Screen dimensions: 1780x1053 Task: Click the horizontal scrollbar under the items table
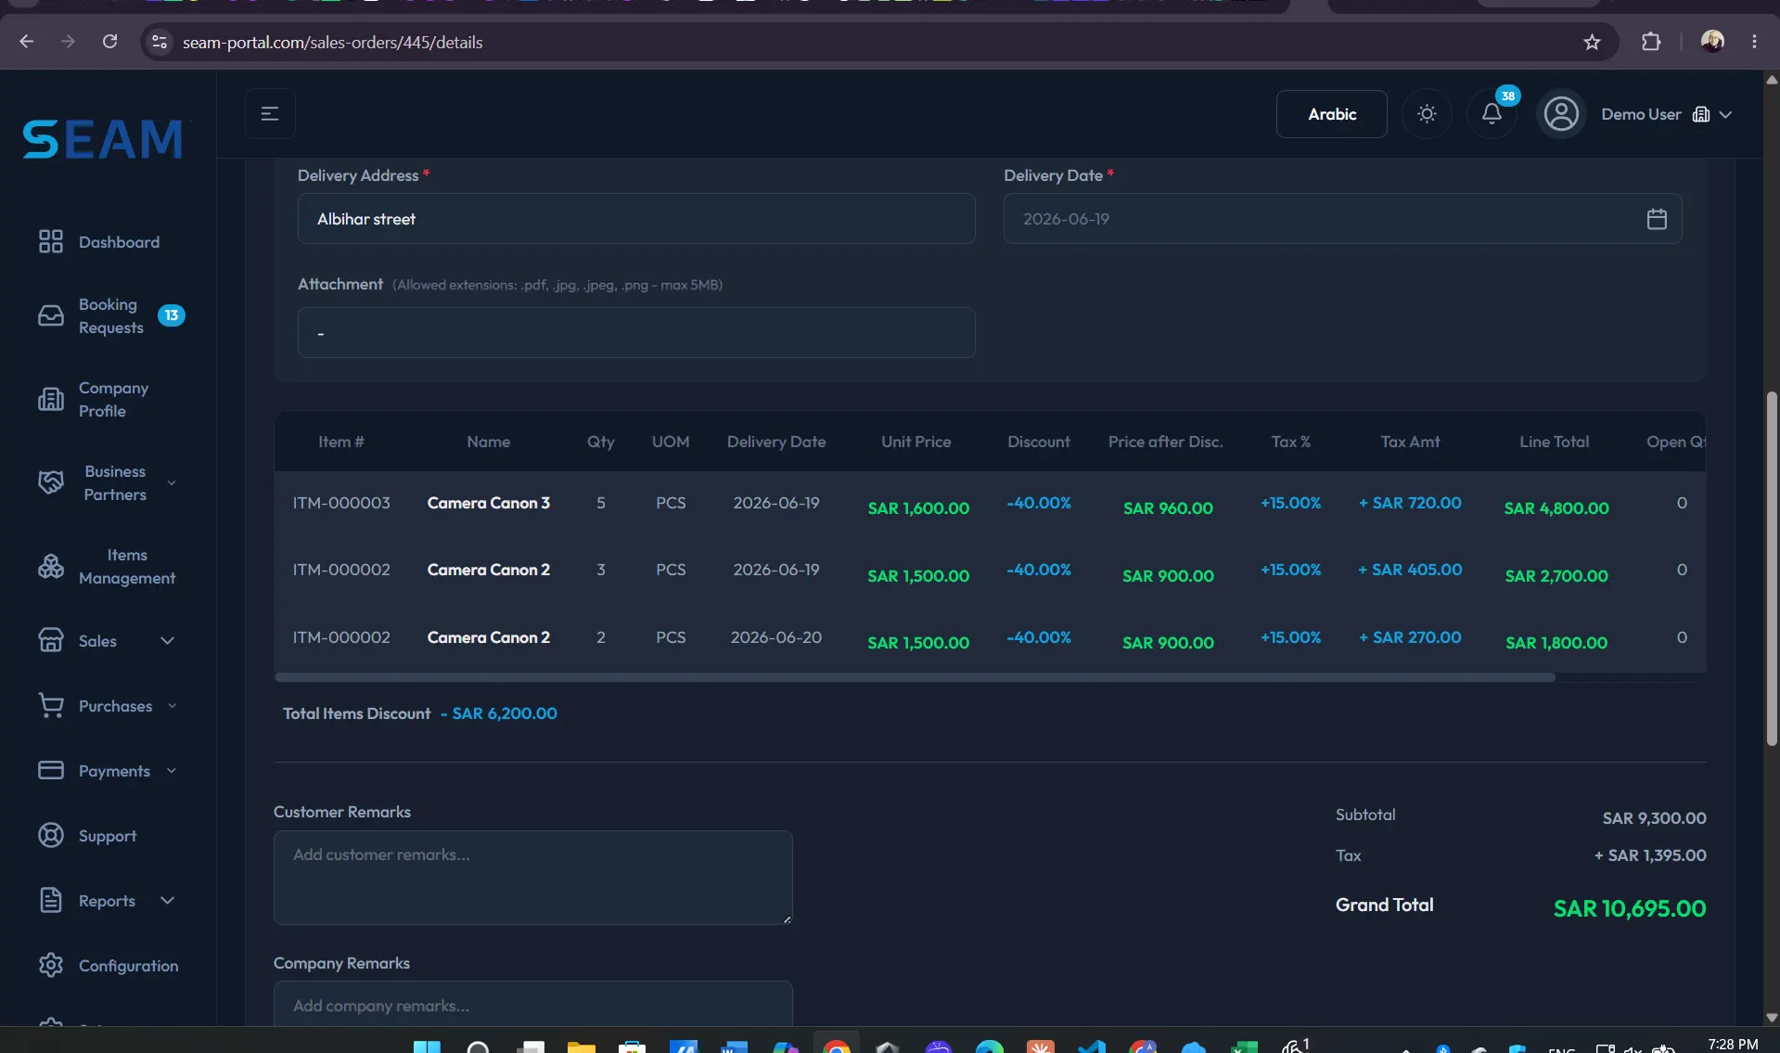[915, 677]
